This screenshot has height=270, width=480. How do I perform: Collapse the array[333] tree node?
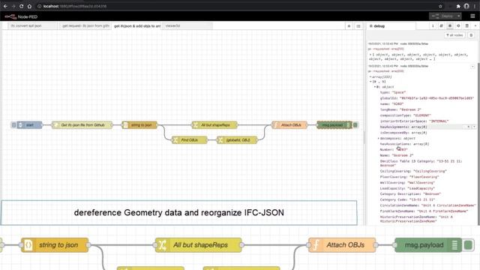point(370,76)
